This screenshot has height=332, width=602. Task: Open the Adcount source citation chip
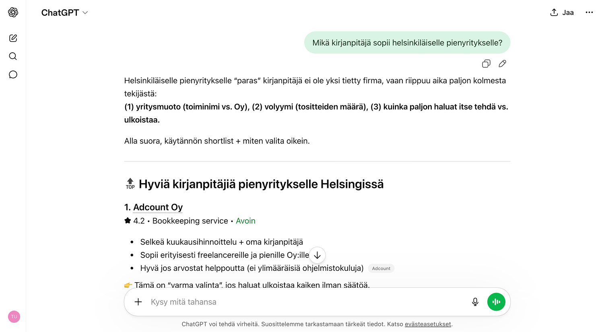381,268
